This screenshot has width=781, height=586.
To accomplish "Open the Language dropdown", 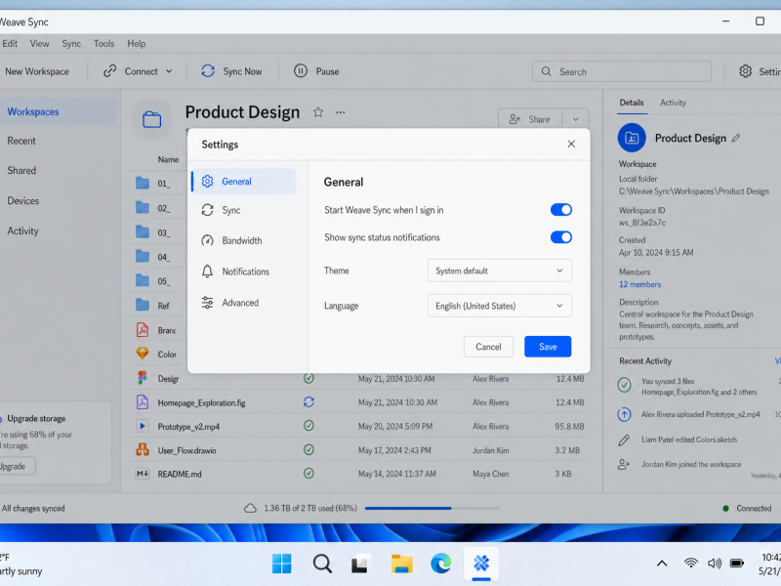I will coord(500,306).
